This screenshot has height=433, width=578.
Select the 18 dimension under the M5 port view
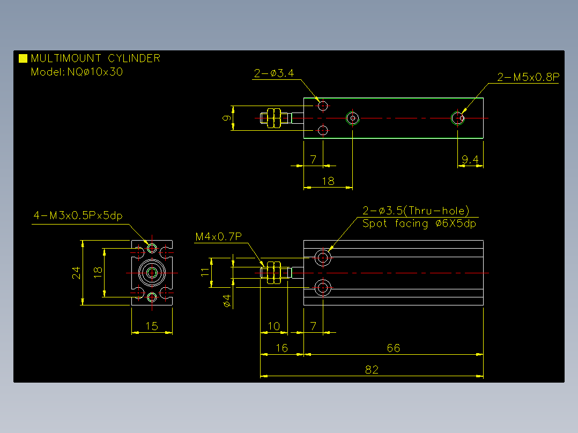(328, 181)
